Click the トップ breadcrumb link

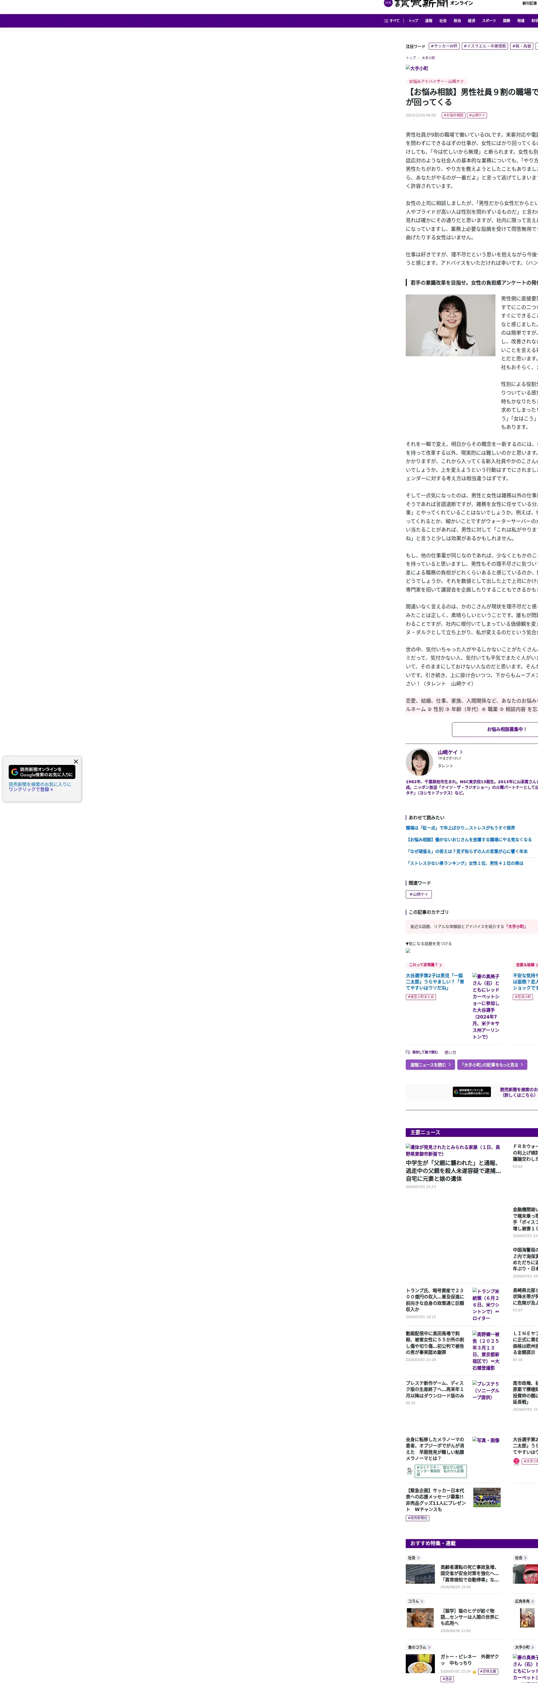pos(411,58)
